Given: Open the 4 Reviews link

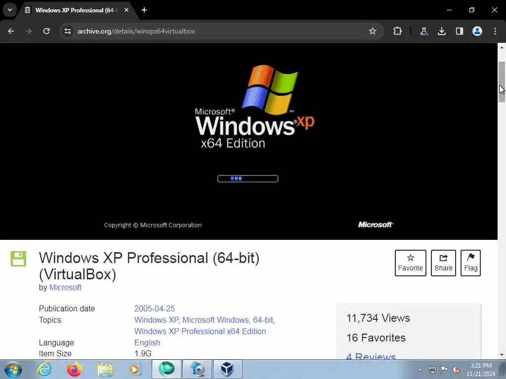Looking at the screenshot, I should [x=371, y=356].
